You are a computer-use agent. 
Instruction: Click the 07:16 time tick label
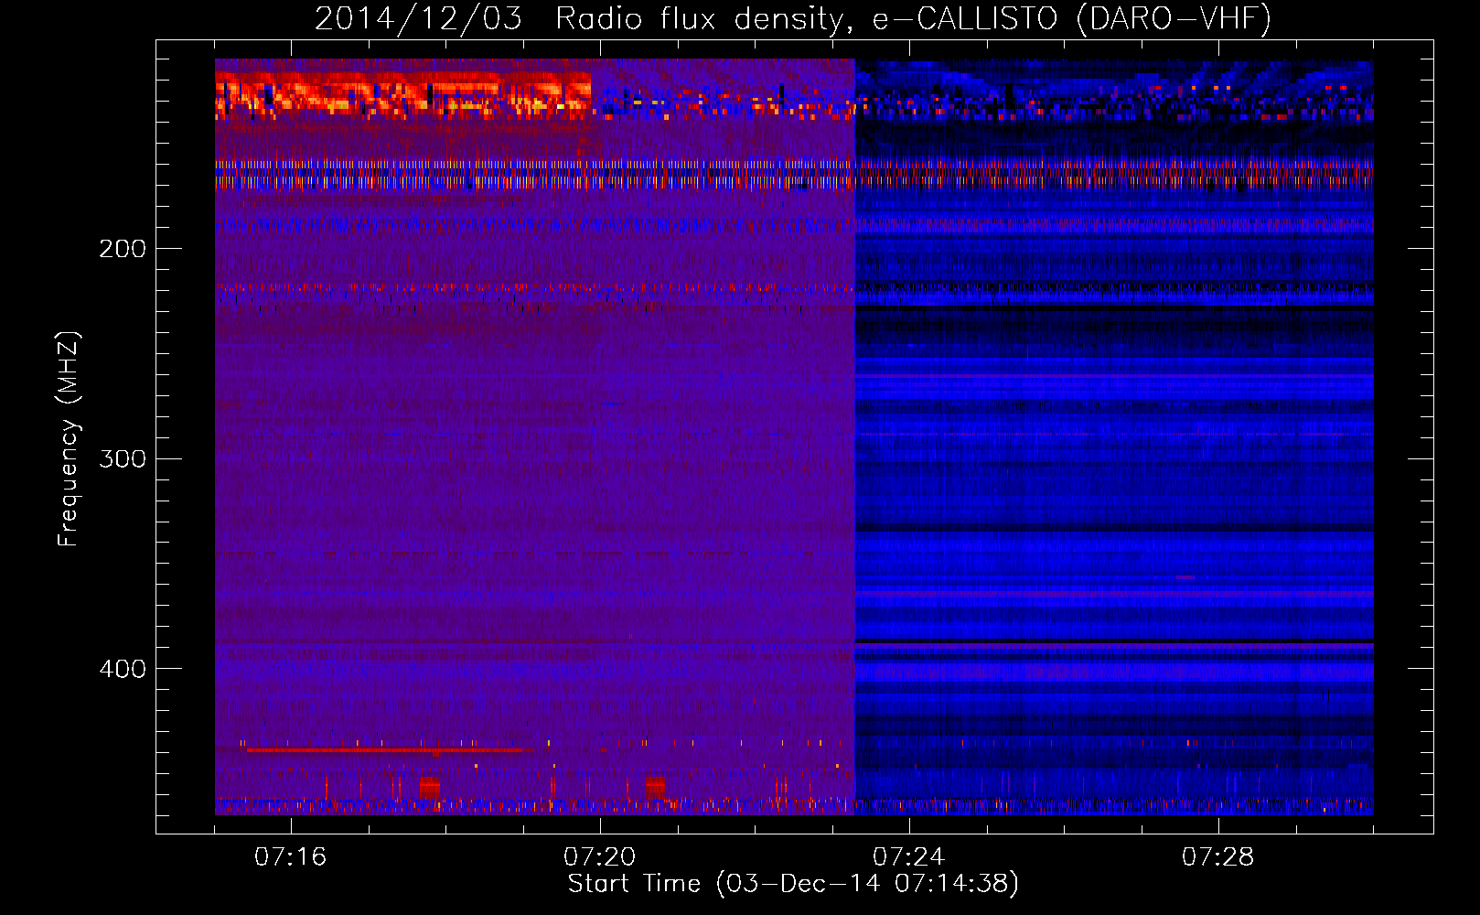coord(290,857)
